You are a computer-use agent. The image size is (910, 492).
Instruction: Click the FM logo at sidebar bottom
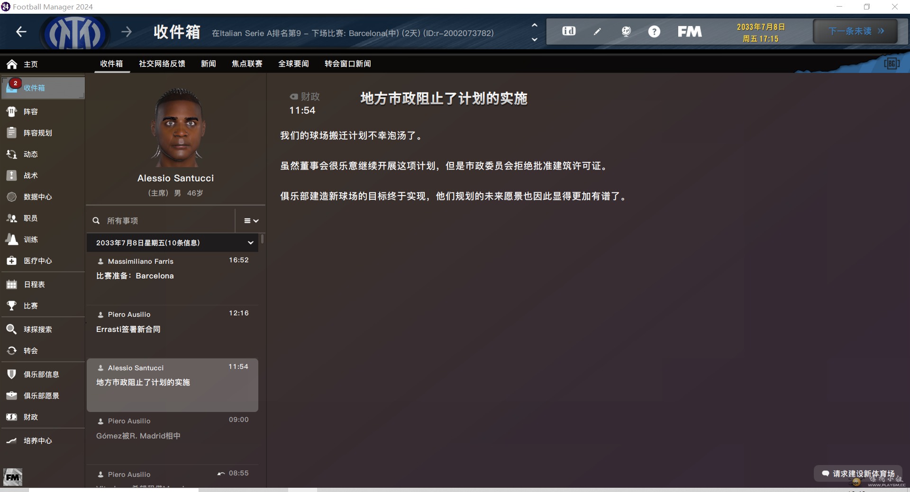pos(13,477)
